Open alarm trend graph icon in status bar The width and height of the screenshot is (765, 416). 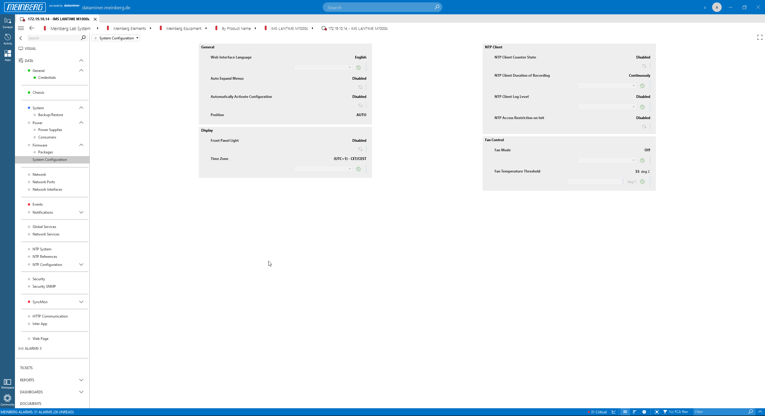pos(614,412)
